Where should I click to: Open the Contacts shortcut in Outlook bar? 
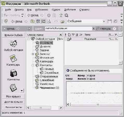(x=13, y=73)
